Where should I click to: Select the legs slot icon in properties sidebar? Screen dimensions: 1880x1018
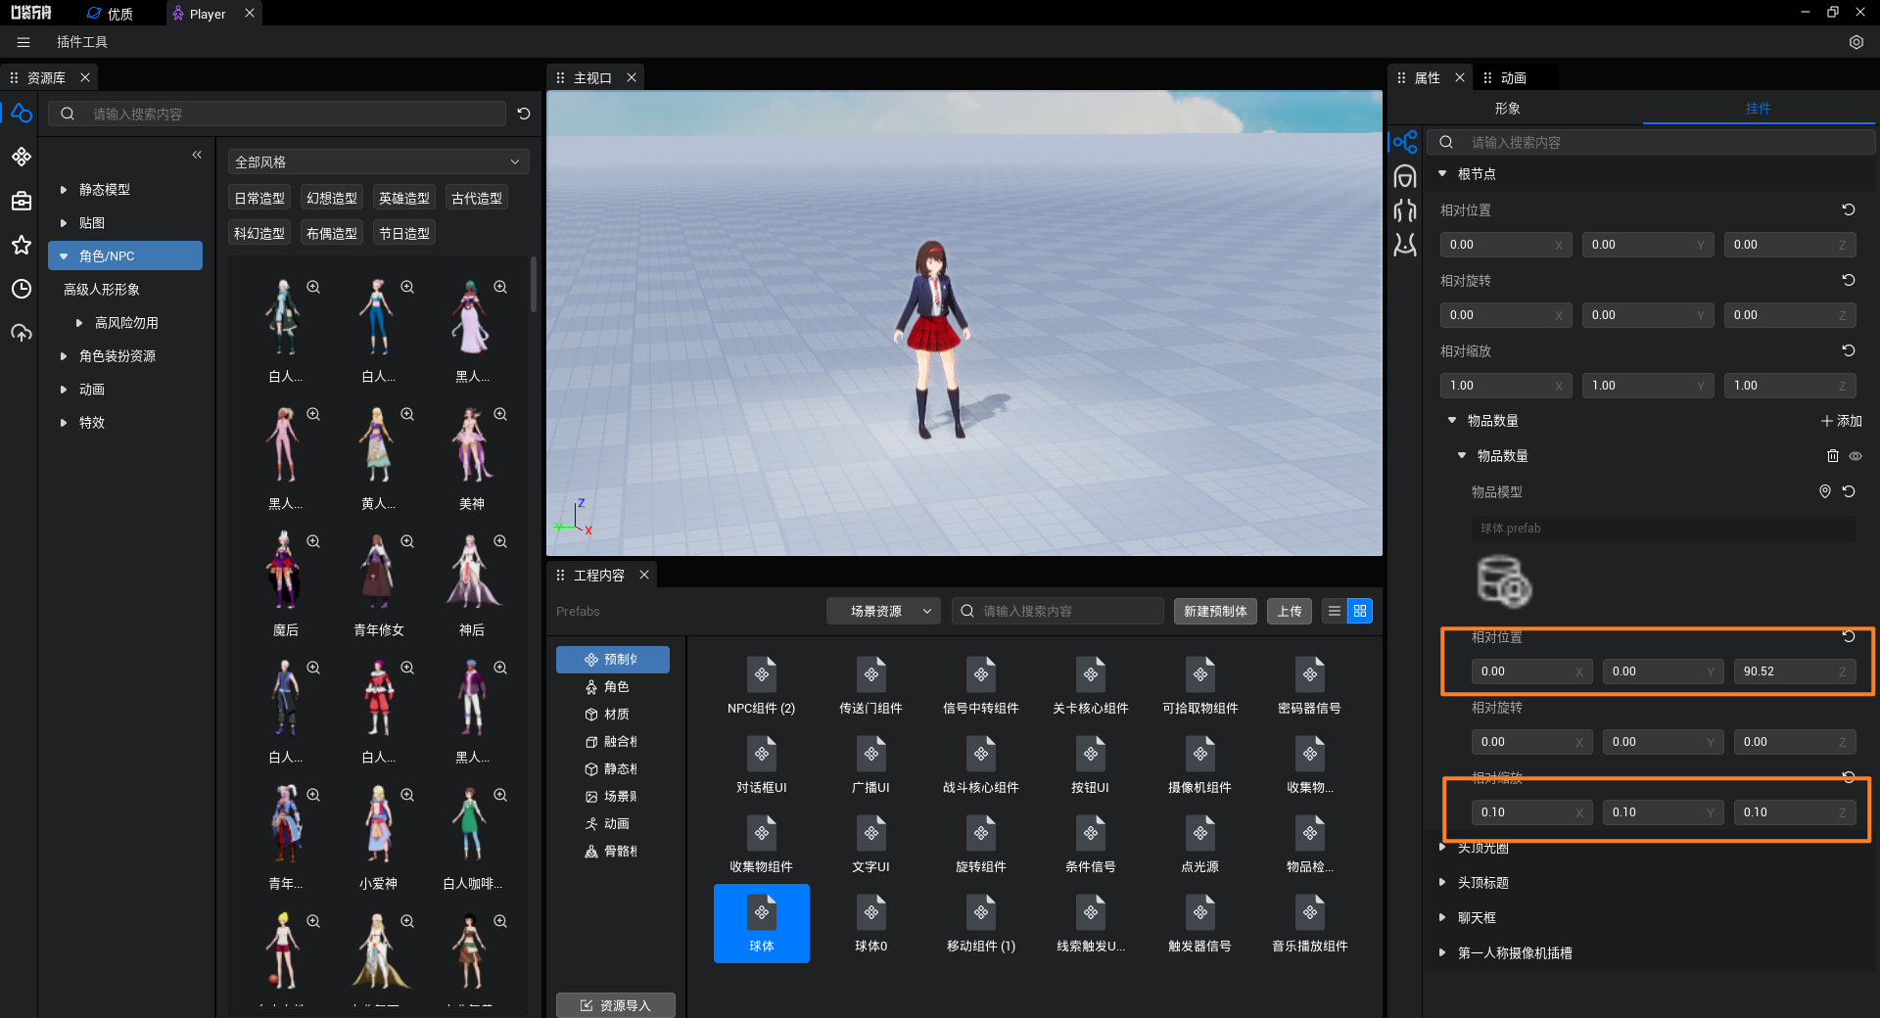tap(1405, 245)
